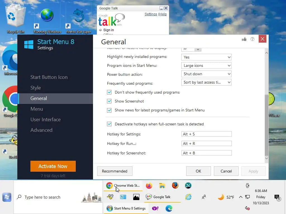Uncheck Don't show frequently used programs

tap(109, 92)
